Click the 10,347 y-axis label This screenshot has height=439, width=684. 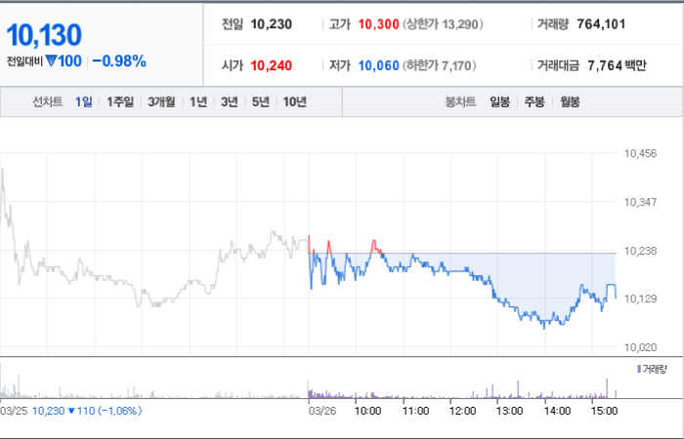[640, 202]
